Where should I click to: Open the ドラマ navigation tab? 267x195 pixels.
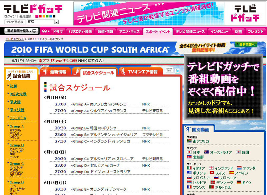click(58, 31)
